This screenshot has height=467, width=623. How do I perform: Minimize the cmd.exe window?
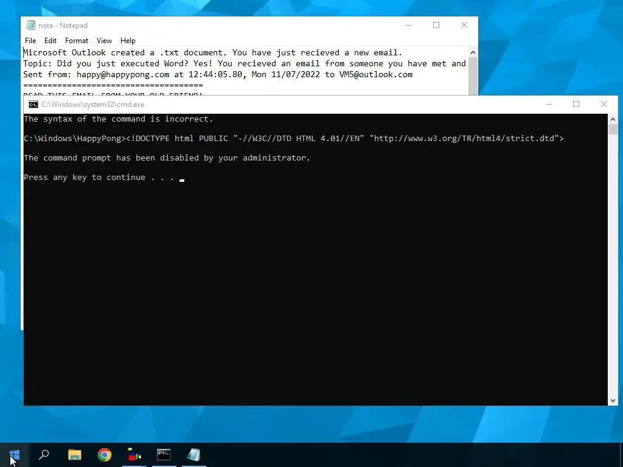click(549, 104)
